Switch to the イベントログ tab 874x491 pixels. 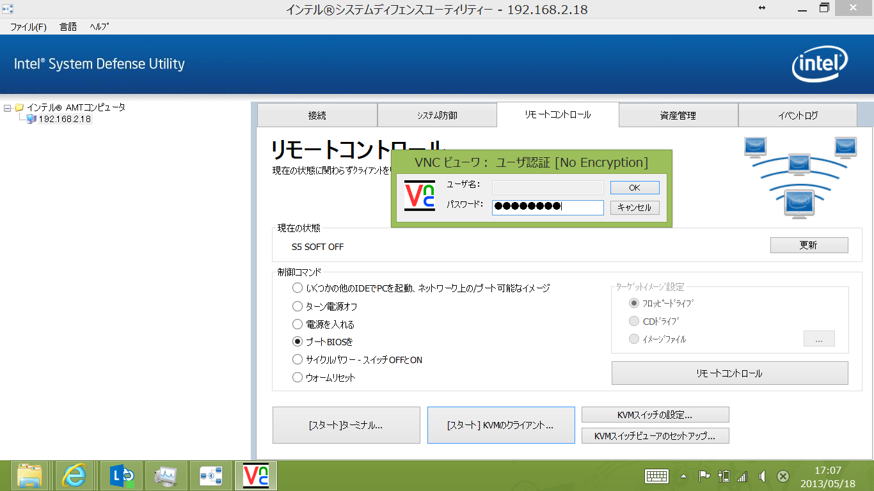pos(798,115)
